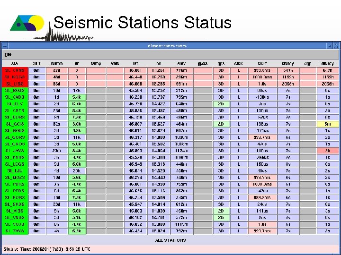Click the 'dgp' column header
Screen dimensions: 341x255
coord(308,63)
